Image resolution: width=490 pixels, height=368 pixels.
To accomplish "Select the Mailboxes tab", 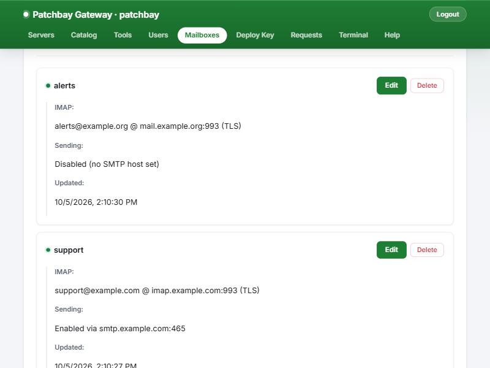I will point(202,35).
